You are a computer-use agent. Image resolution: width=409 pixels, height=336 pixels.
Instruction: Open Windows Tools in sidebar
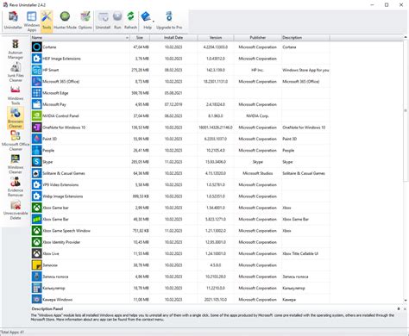16,95
